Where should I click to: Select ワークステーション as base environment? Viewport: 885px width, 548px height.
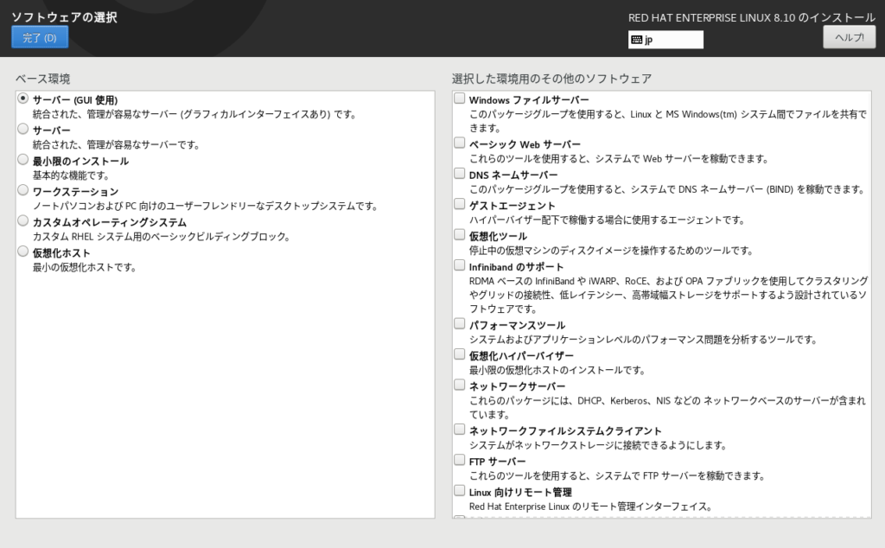(23, 191)
